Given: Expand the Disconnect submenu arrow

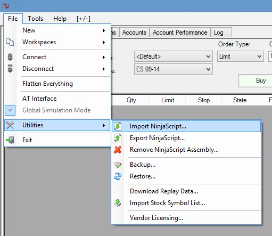Looking at the screenshot, I should 104,69.
